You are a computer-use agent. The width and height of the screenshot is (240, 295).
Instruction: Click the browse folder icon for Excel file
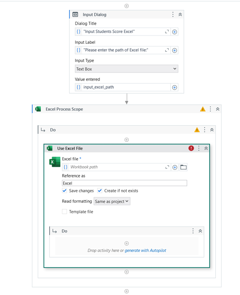coord(183,167)
